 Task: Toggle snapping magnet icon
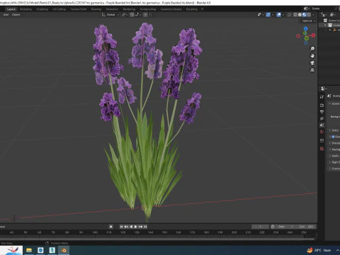click(x=132, y=15)
